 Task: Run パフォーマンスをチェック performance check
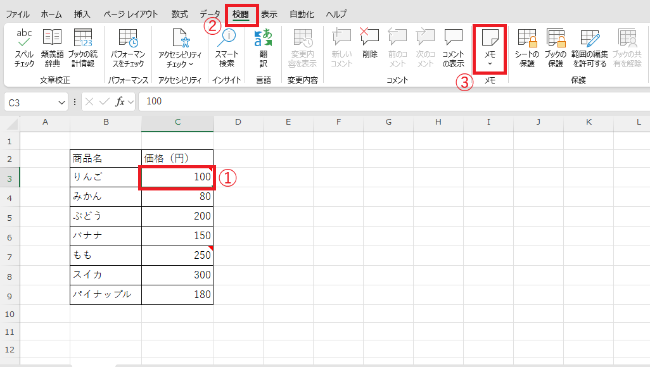point(128,47)
